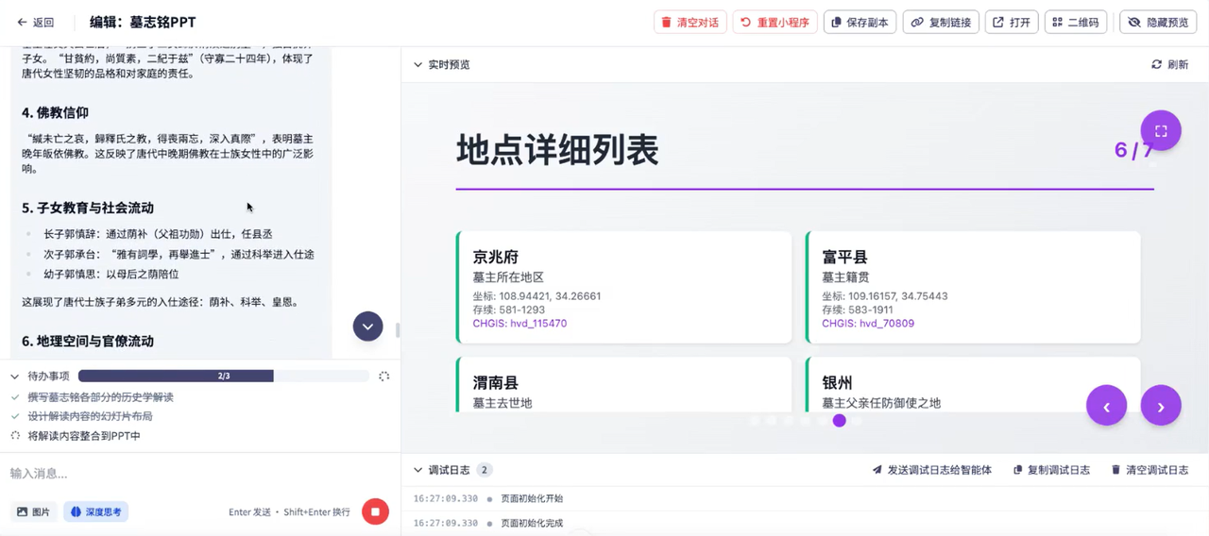This screenshot has height=536, width=1209.
Task: Click the 2/3 todo progress bar
Action: (224, 376)
